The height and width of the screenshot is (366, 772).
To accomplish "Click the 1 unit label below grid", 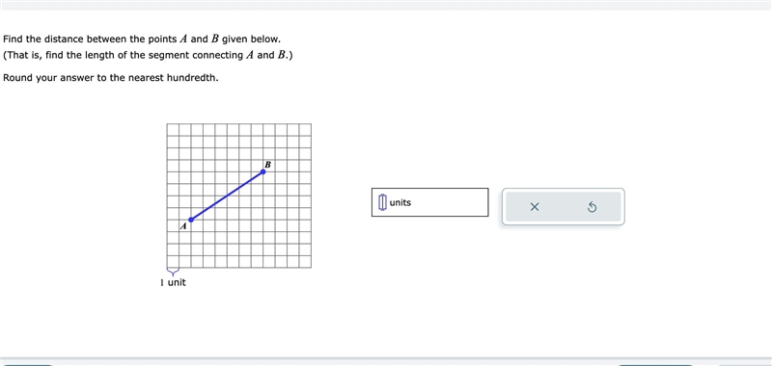I will [x=174, y=283].
